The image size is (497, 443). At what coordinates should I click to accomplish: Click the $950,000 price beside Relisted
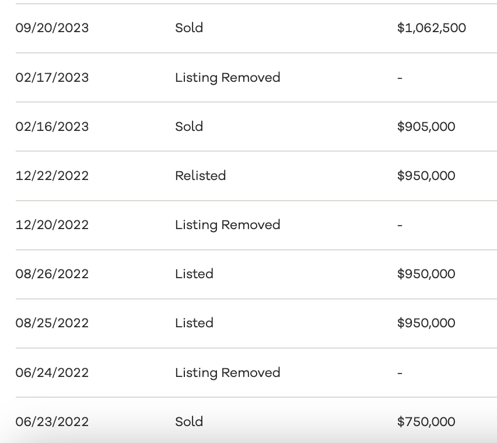(426, 176)
